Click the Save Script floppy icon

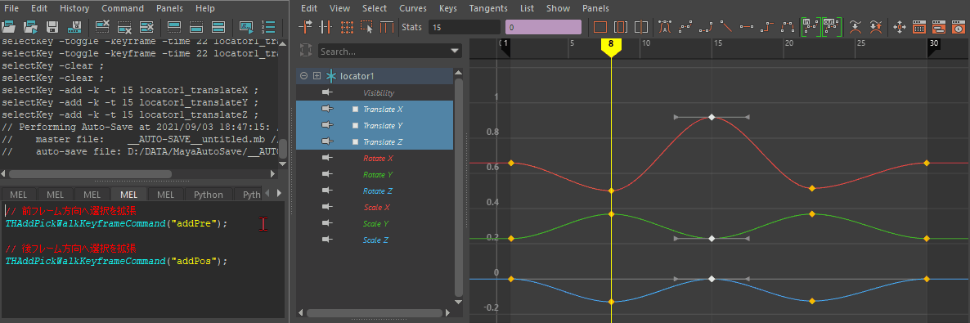[x=52, y=27]
